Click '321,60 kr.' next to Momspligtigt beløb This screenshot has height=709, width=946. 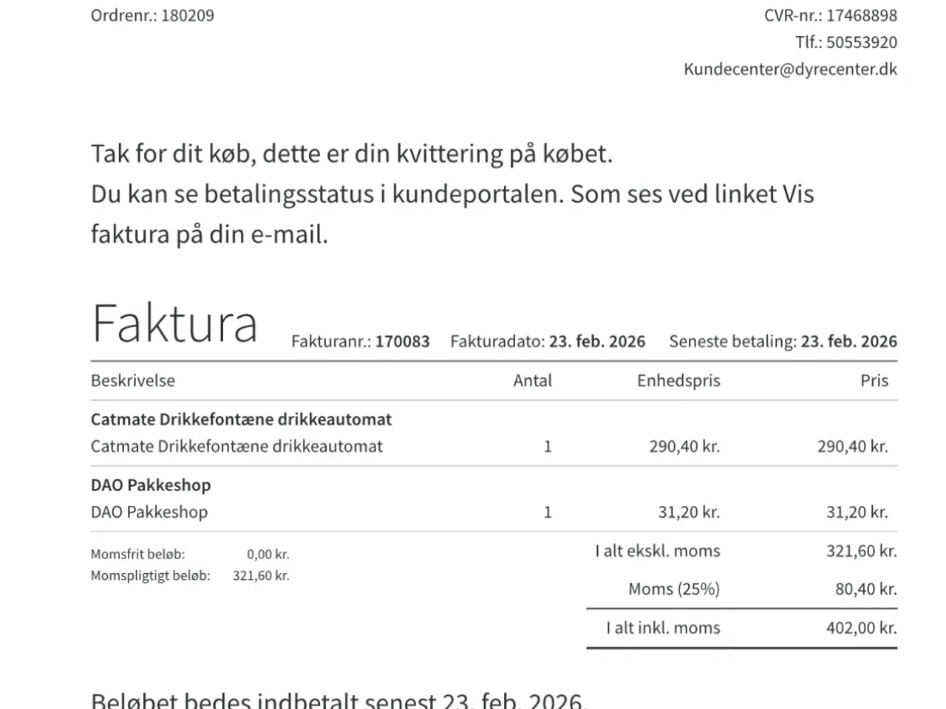[x=261, y=575]
